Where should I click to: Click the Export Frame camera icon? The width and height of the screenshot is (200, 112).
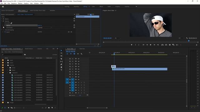click(170, 45)
